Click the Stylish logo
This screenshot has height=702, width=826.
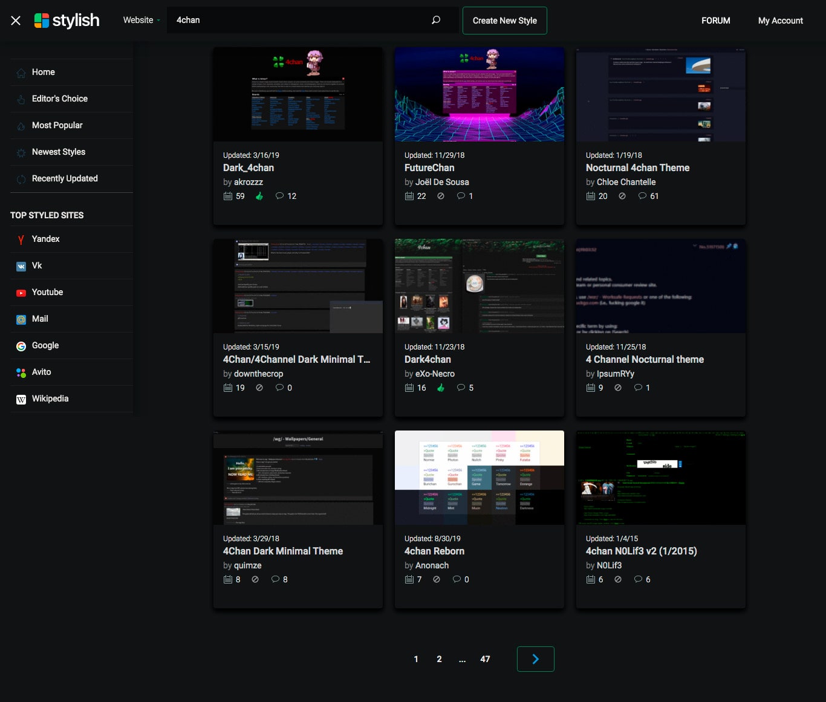pos(67,20)
